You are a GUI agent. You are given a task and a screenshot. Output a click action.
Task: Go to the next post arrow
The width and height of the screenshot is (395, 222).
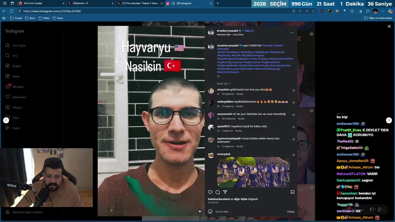(x=389, y=120)
